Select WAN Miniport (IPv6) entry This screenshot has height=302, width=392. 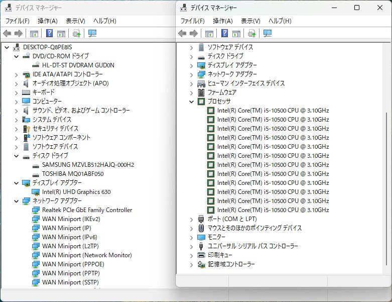(x=70, y=237)
